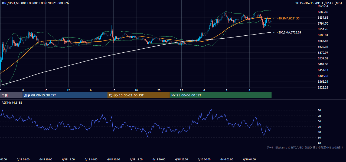Click the 6/15 18:00 date axis label
This screenshot has width=346, height=162.
(x=136, y=160)
